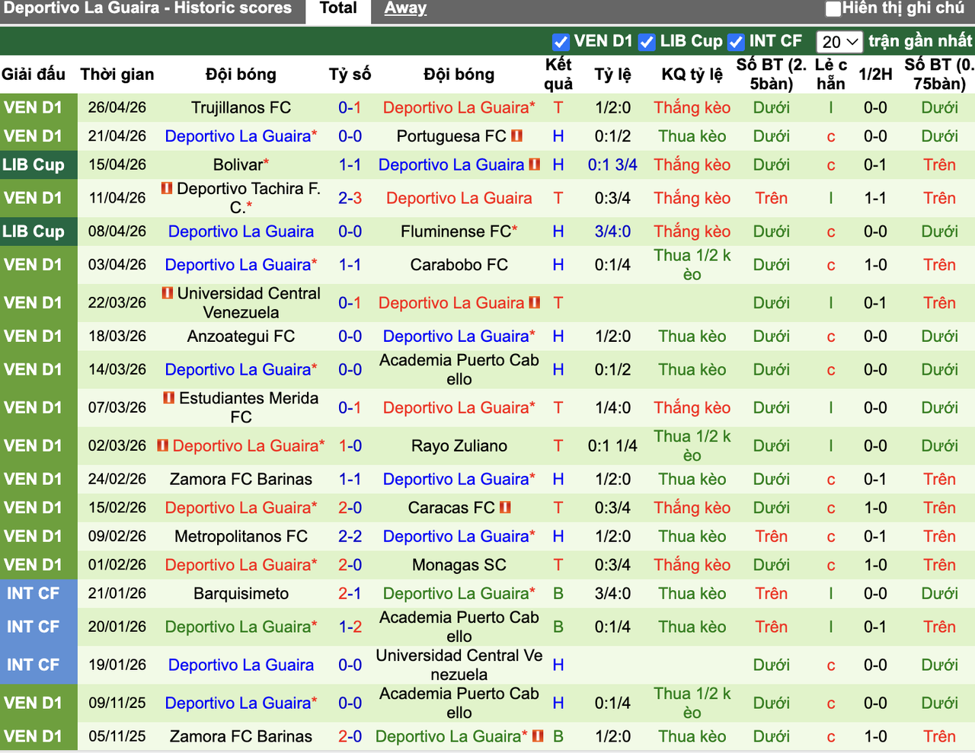Open the Anzoategui FC team link
975x753 pixels.
coord(241,336)
